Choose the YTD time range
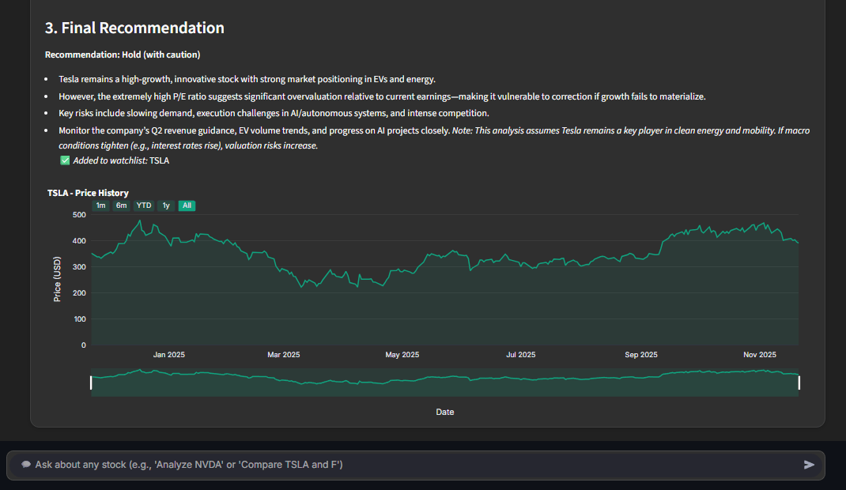846x490 pixels. [144, 205]
